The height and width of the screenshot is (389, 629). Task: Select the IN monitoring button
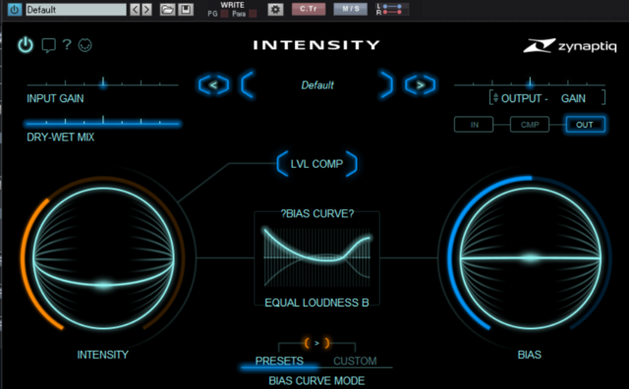point(474,125)
